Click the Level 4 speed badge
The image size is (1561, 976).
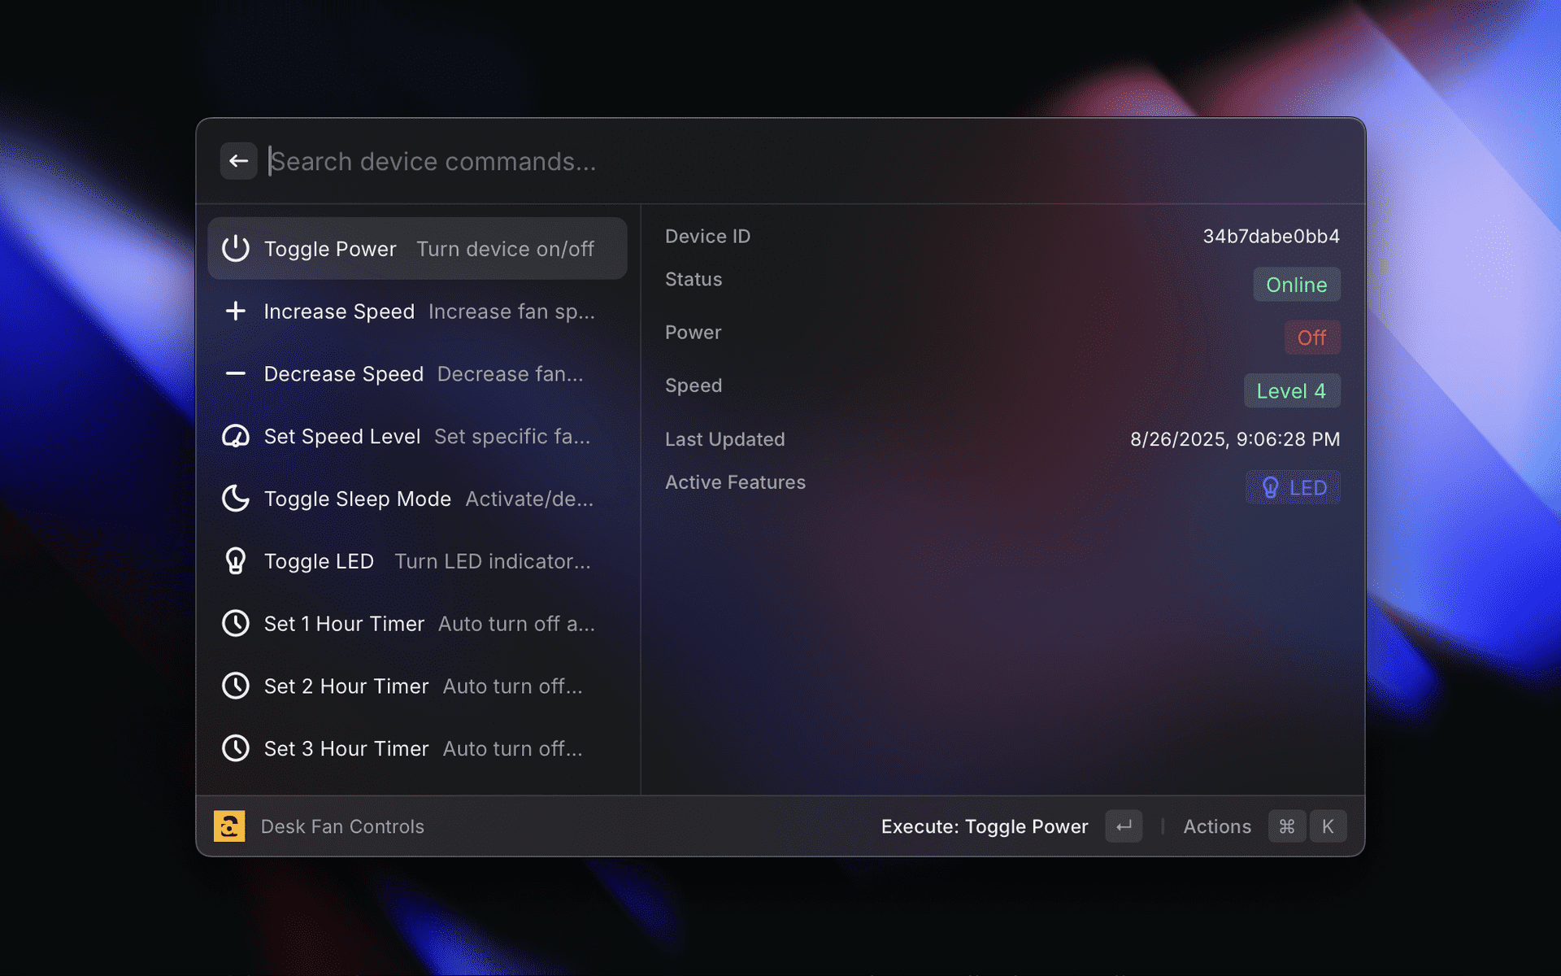tap(1291, 390)
